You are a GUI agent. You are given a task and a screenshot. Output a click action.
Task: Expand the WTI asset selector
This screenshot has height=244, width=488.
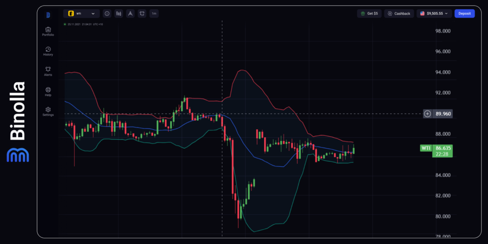pyautogui.click(x=81, y=13)
